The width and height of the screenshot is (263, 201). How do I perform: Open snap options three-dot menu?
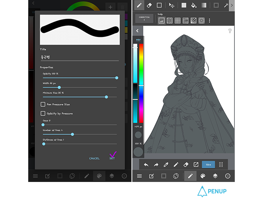tap(209, 21)
